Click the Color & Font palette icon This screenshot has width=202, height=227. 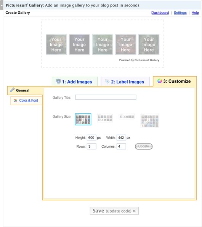16,100
